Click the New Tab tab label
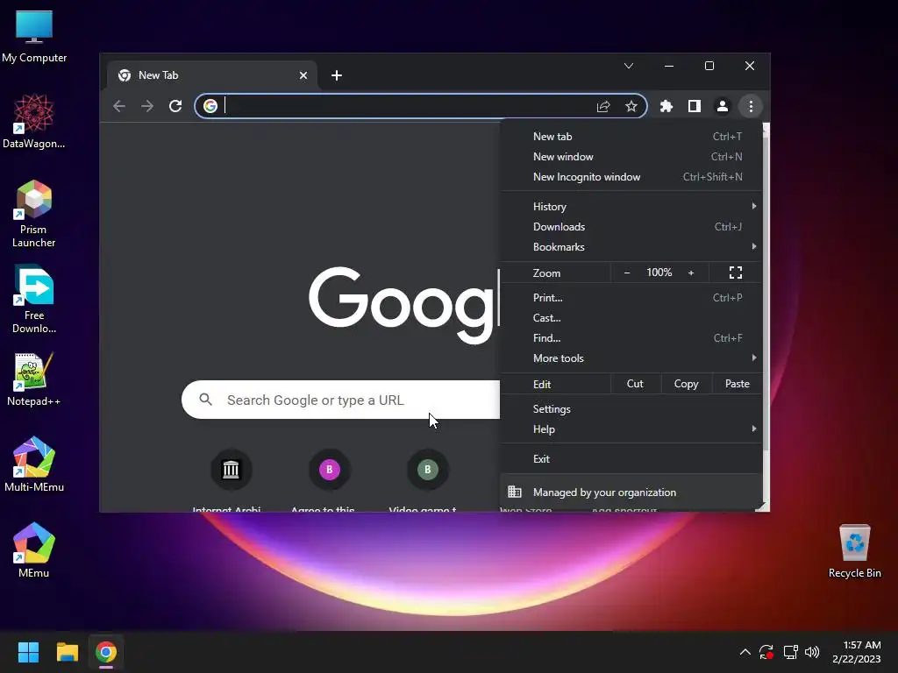Viewport: 898px width, 673px height. (158, 75)
